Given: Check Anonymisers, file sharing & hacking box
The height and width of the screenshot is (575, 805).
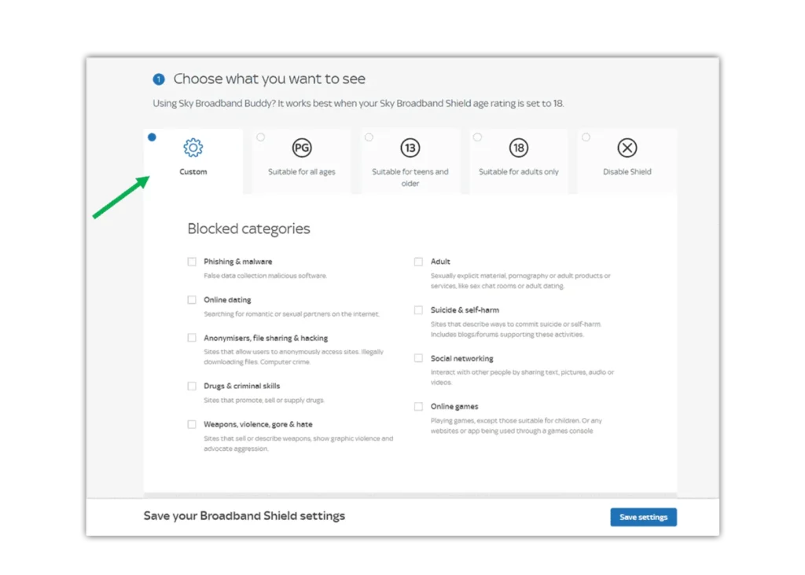Looking at the screenshot, I should [192, 338].
